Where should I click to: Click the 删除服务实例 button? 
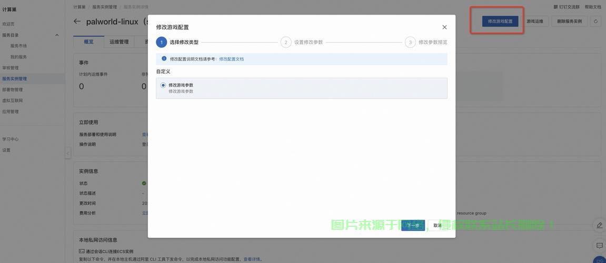click(569, 22)
